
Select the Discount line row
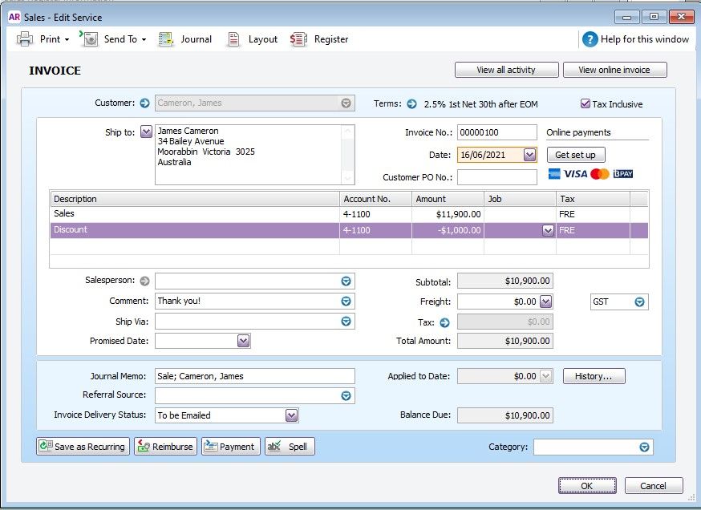click(x=192, y=230)
